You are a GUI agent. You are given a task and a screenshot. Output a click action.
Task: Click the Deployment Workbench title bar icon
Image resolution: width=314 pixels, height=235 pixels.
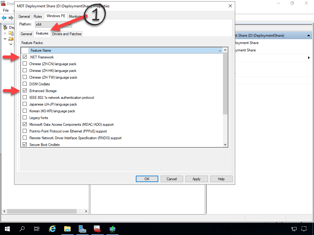pos(3,3)
